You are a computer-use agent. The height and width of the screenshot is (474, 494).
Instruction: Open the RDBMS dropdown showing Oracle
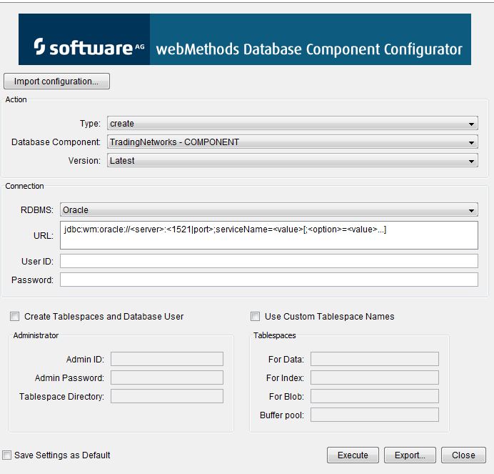[268, 210]
